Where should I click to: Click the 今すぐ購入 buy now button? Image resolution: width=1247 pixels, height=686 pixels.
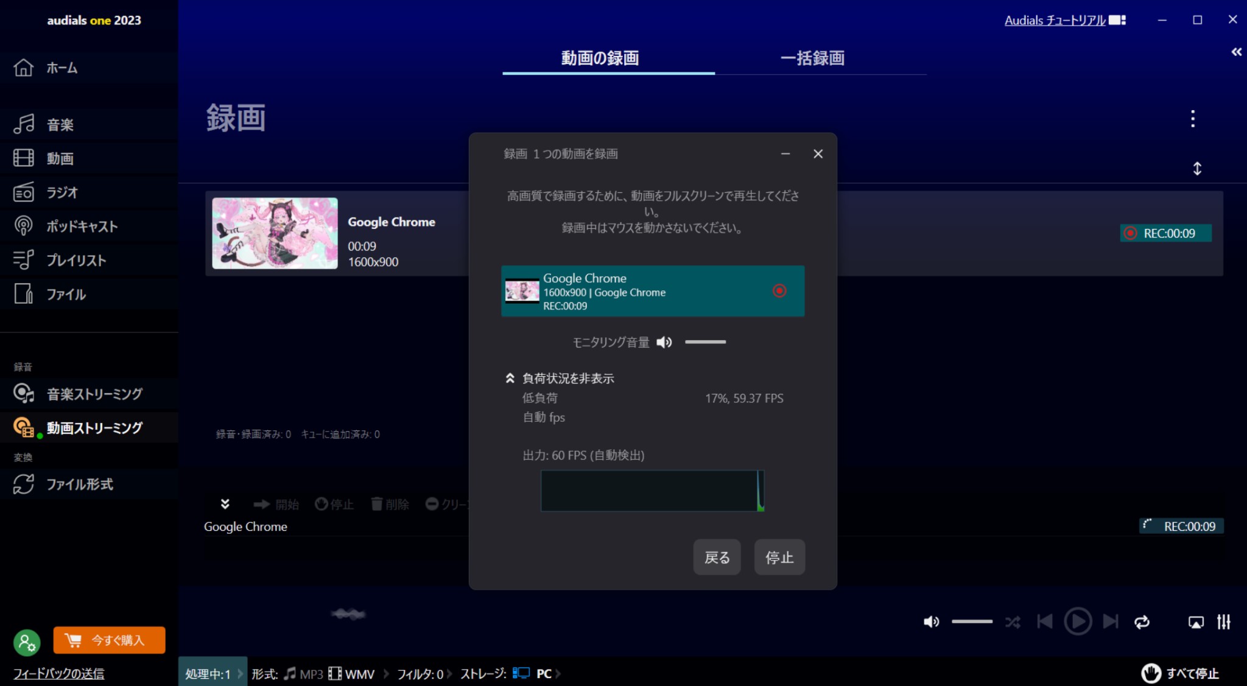[x=109, y=640]
